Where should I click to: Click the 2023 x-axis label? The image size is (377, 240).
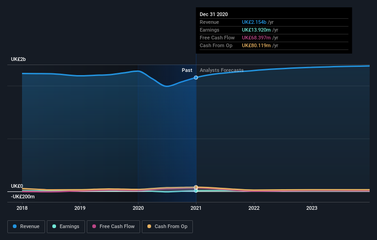[312, 208]
